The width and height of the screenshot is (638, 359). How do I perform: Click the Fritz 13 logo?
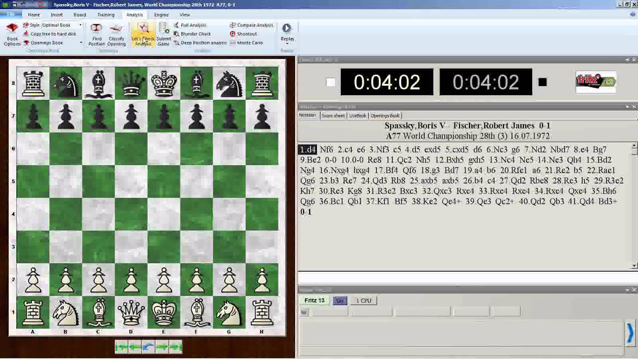pyautogui.click(x=596, y=82)
